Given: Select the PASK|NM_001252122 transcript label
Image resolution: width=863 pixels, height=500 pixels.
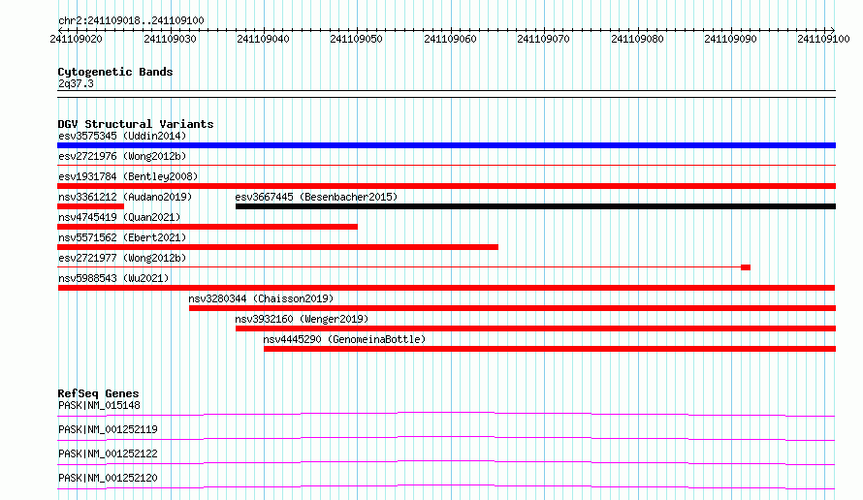Looking at the screenshot, I should pyautogui.click(x=108, y=453).
